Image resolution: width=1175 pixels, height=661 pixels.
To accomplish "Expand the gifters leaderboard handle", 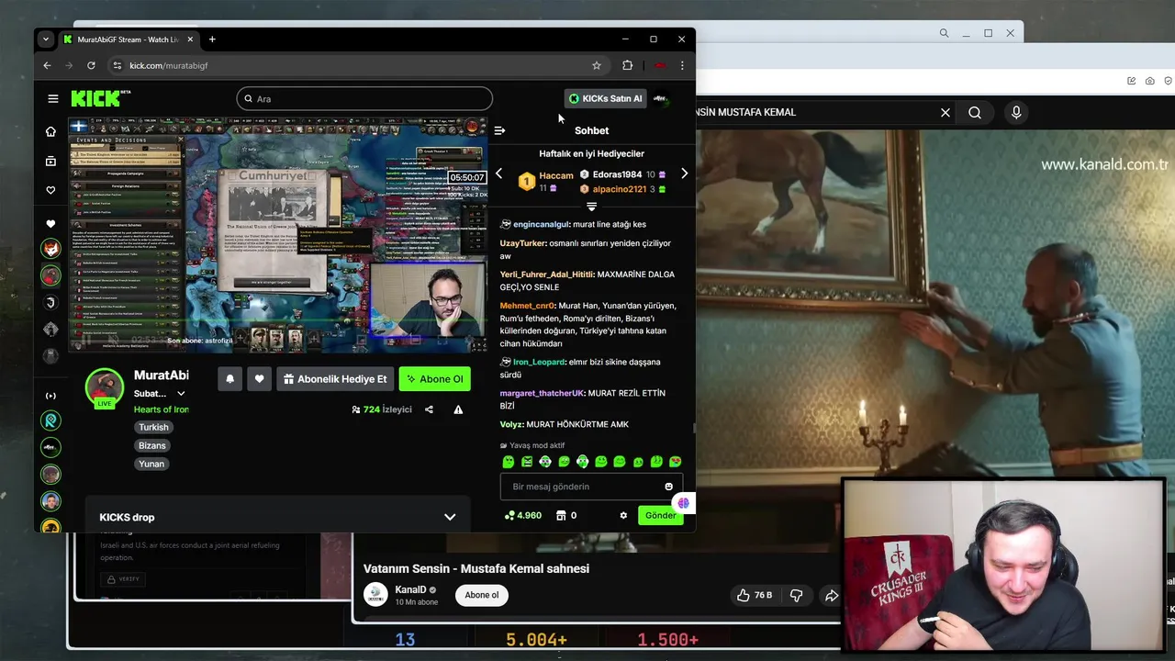I will 591,207.
